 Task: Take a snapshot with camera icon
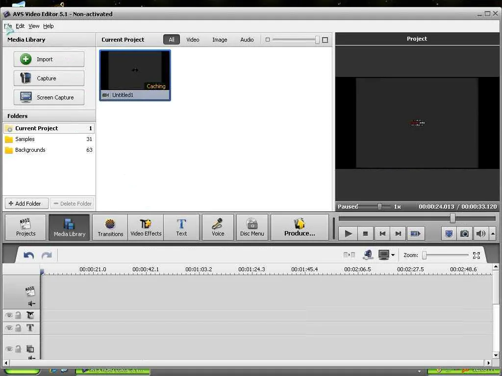point(465,234)
